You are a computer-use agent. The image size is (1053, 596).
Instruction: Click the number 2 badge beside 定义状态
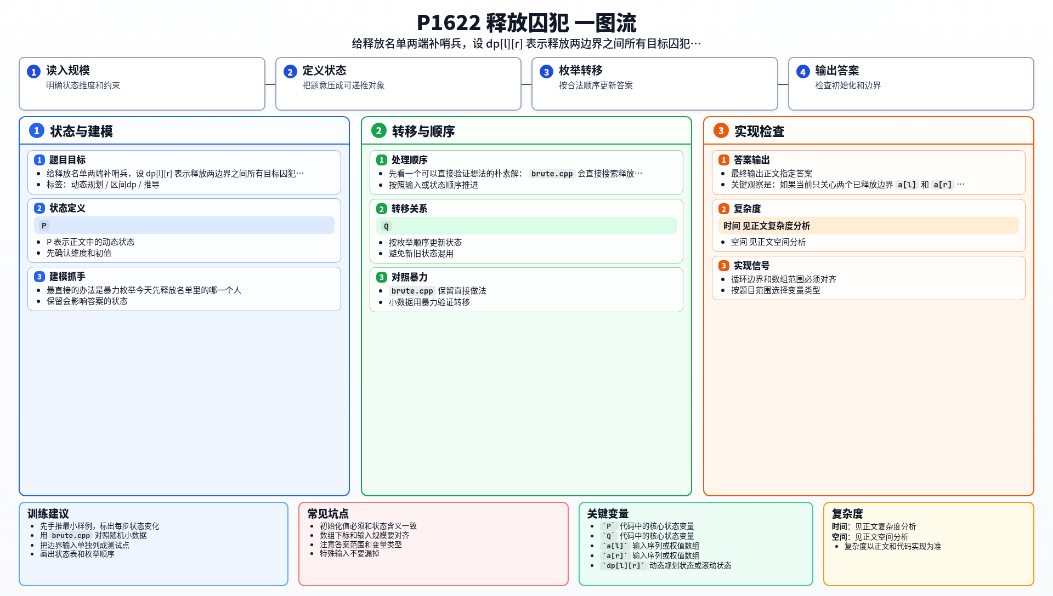coord(290,72)
